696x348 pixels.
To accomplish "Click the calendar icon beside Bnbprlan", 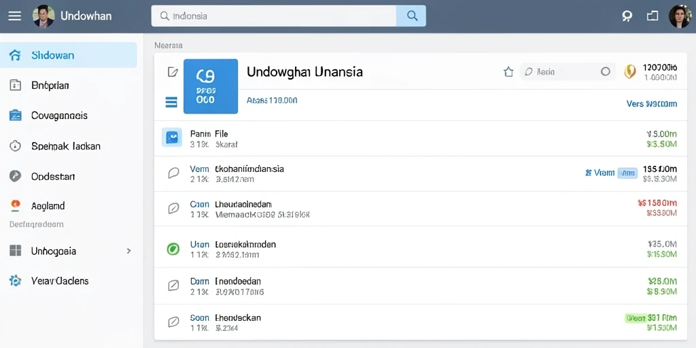I will pos(15,85).
